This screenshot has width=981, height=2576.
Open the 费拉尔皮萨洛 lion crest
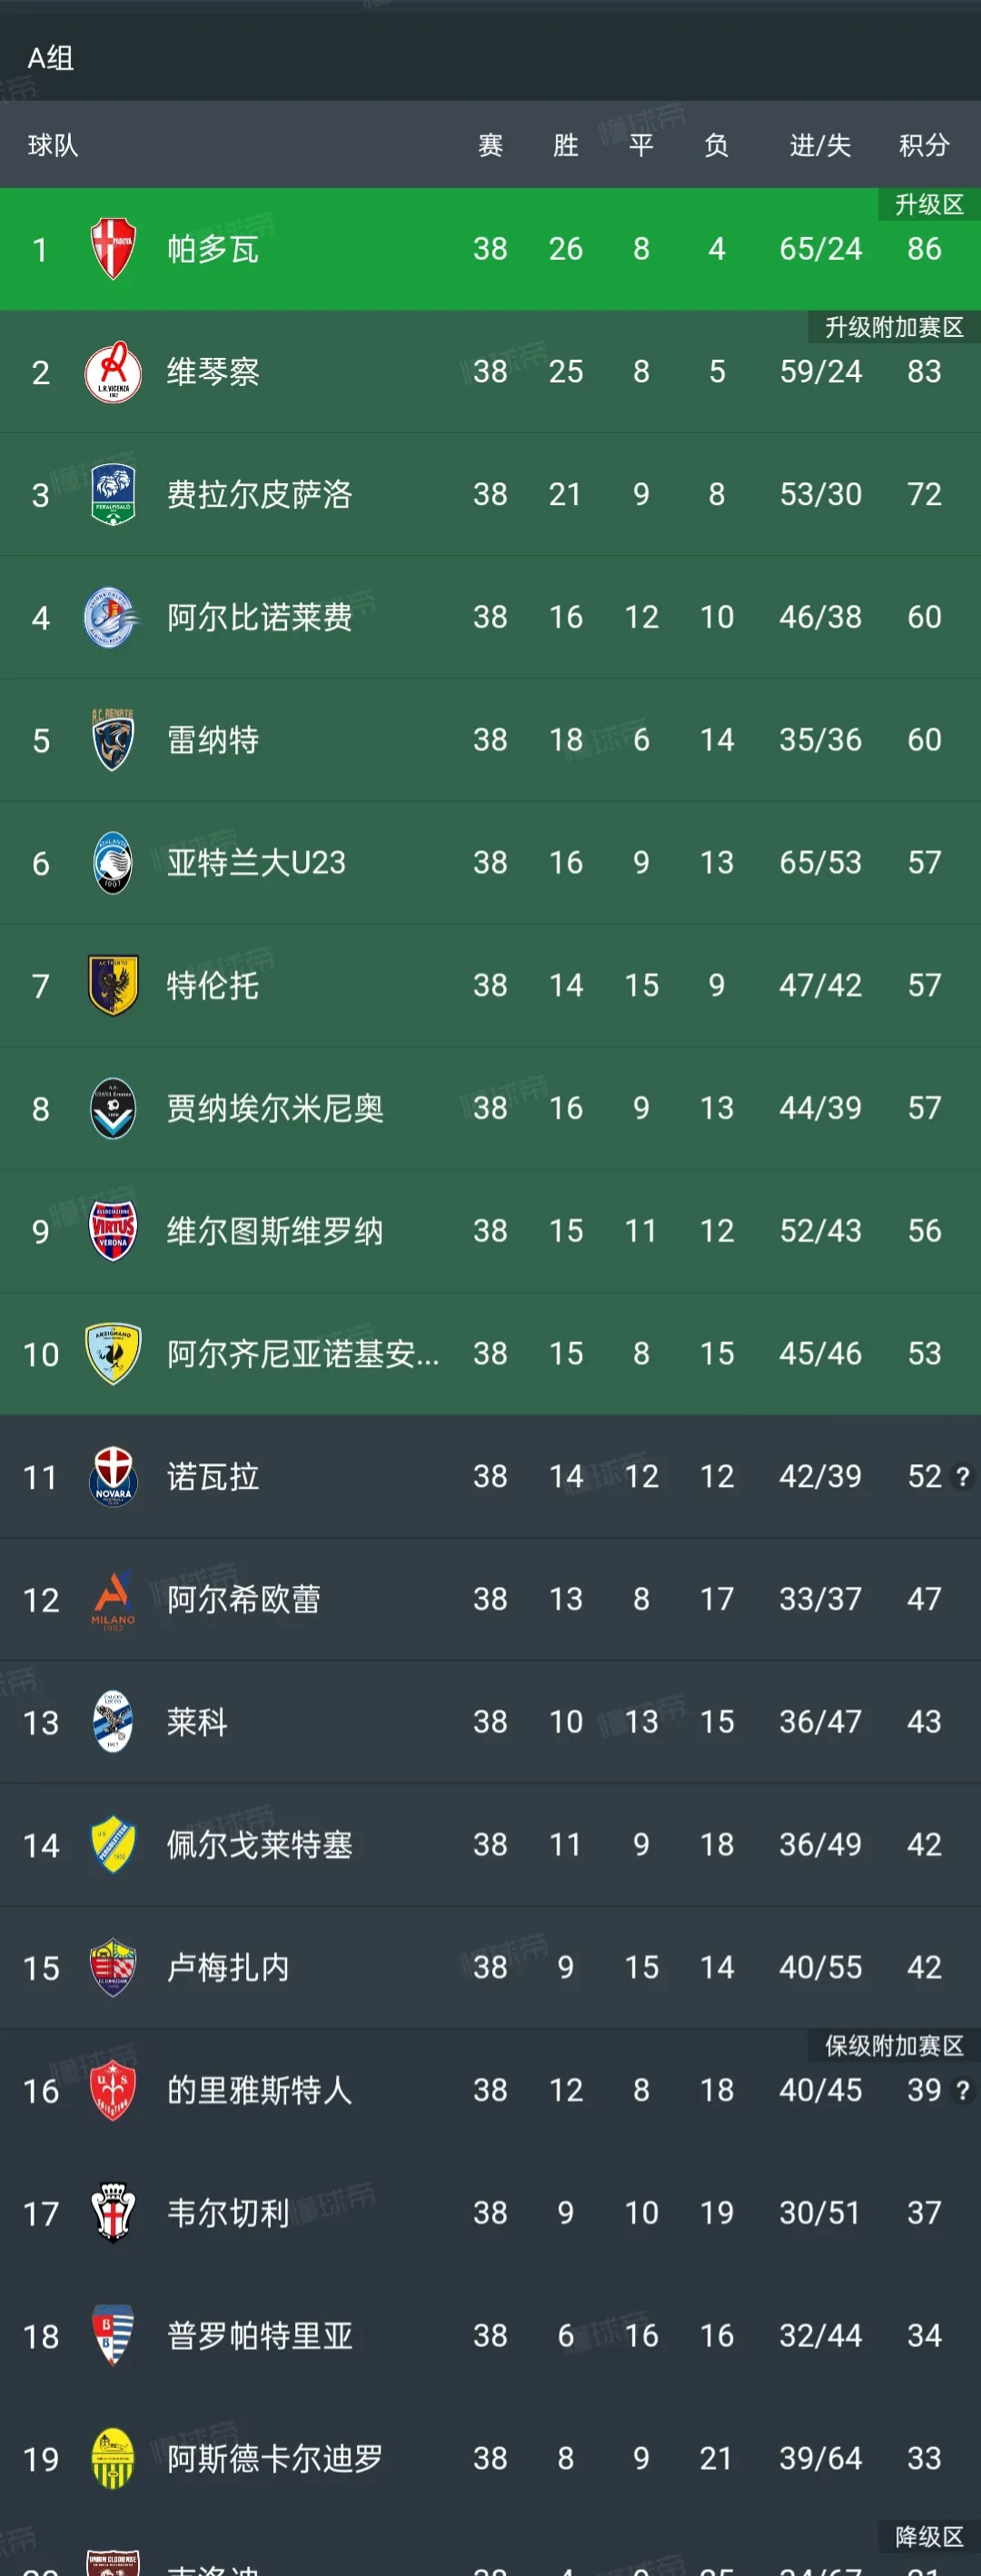(x=113, y=494)
